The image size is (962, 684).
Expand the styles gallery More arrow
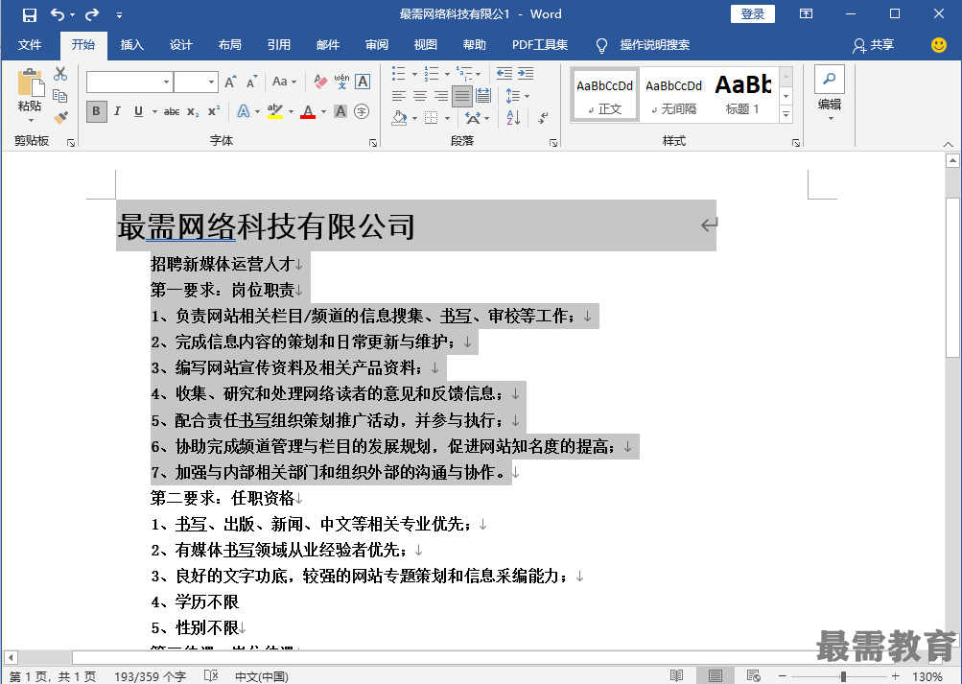pyautogui.click(x=786, y=115)
